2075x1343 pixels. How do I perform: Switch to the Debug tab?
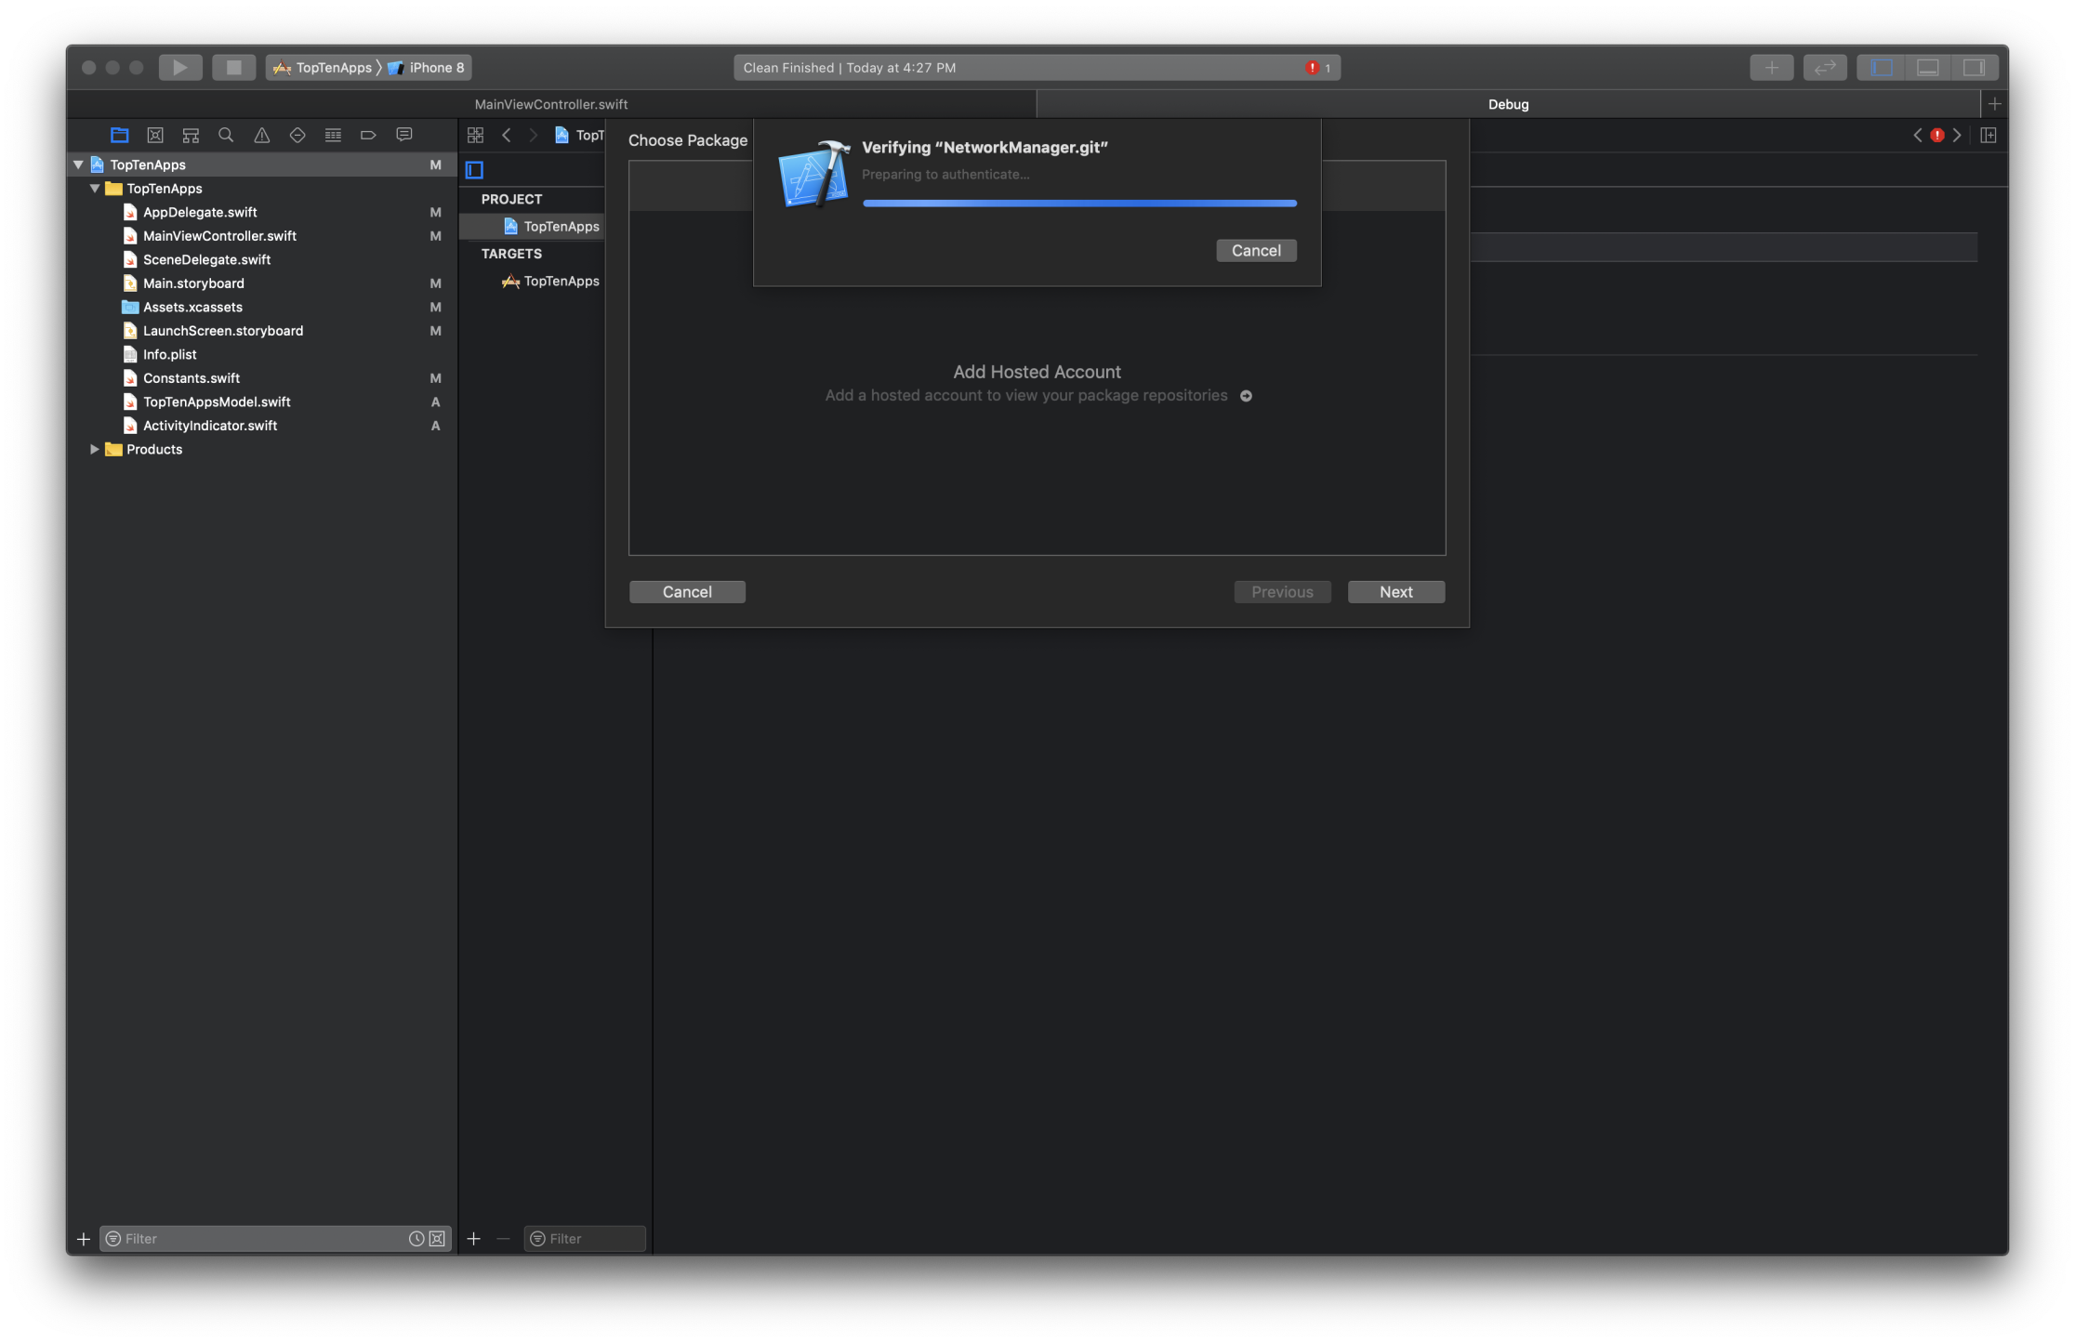pyautogui.click(x=1508, y=104)
